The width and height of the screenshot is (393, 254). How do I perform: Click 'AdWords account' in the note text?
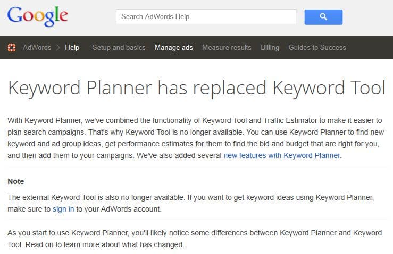coord(131,209)
